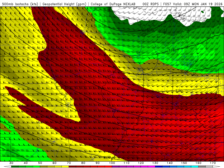Click the 40 knot color scale label
Screen dimensions: 224x168
[26, 163]
